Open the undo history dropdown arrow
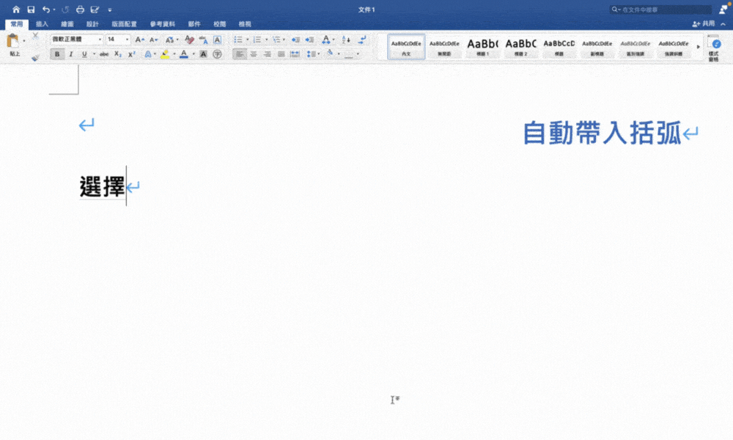This screenshot has height=440, width=733. click(x=54, y=10)
